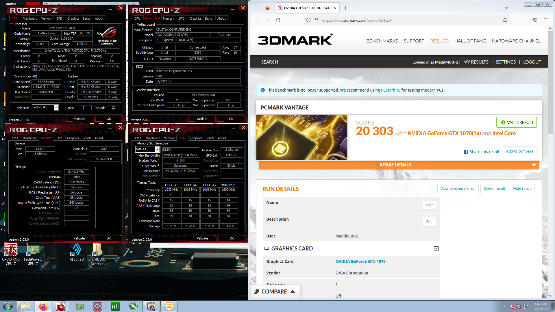
Task: Open CPUID ROG CPU-Z desktop shortcut
Action: (x=11, y=254)
